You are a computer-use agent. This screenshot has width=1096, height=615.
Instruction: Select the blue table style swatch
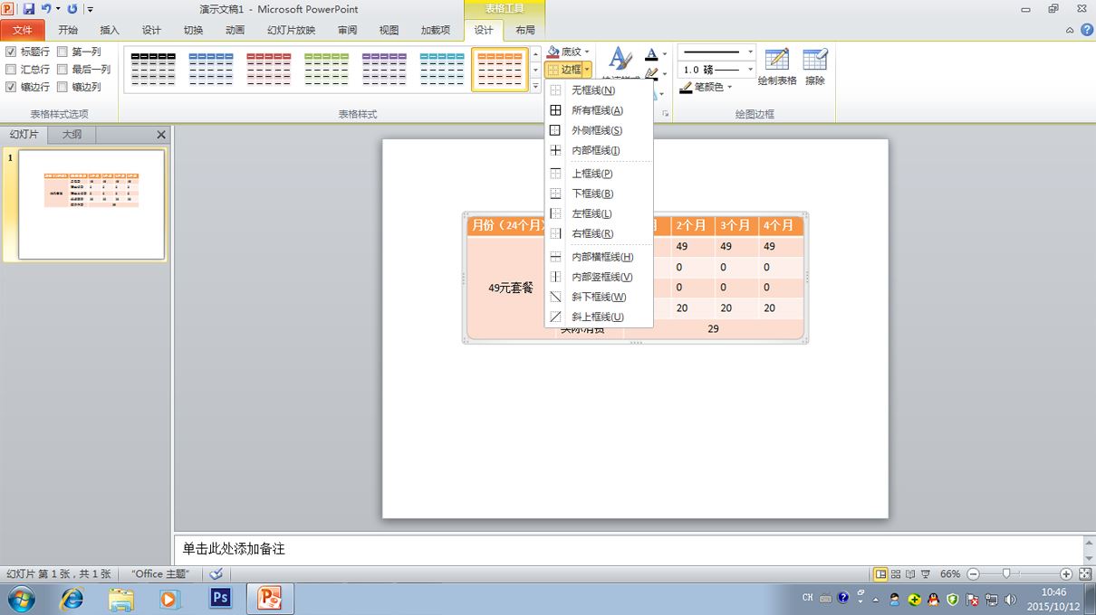(211, 70)
